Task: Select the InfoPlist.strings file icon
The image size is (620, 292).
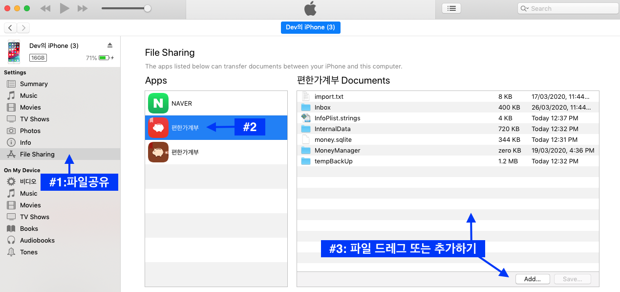Action: pos(306,118)
